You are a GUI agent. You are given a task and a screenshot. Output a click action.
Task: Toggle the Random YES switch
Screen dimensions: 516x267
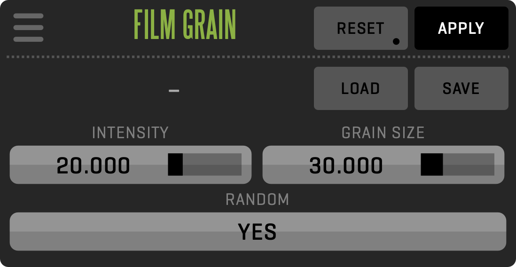(258, 231)
